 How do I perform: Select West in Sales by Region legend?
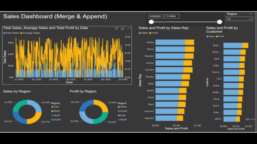click(55, 111)
